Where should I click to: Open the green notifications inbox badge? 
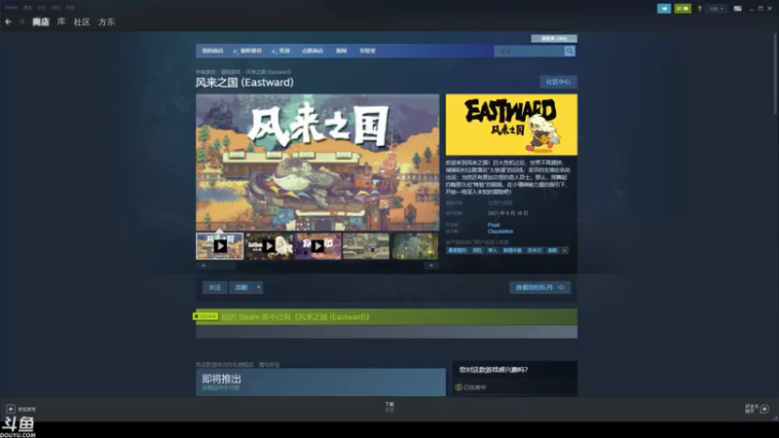[683, 9]
